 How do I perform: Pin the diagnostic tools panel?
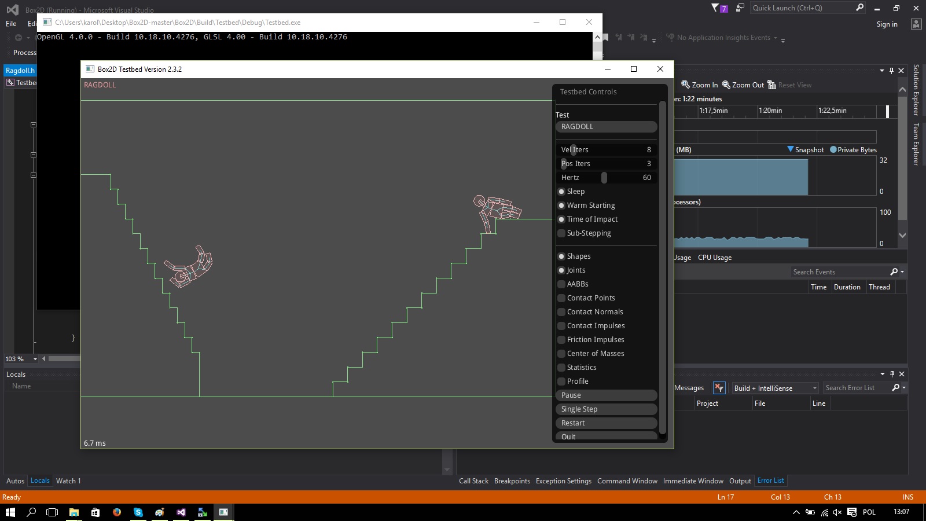click(891, 71)
